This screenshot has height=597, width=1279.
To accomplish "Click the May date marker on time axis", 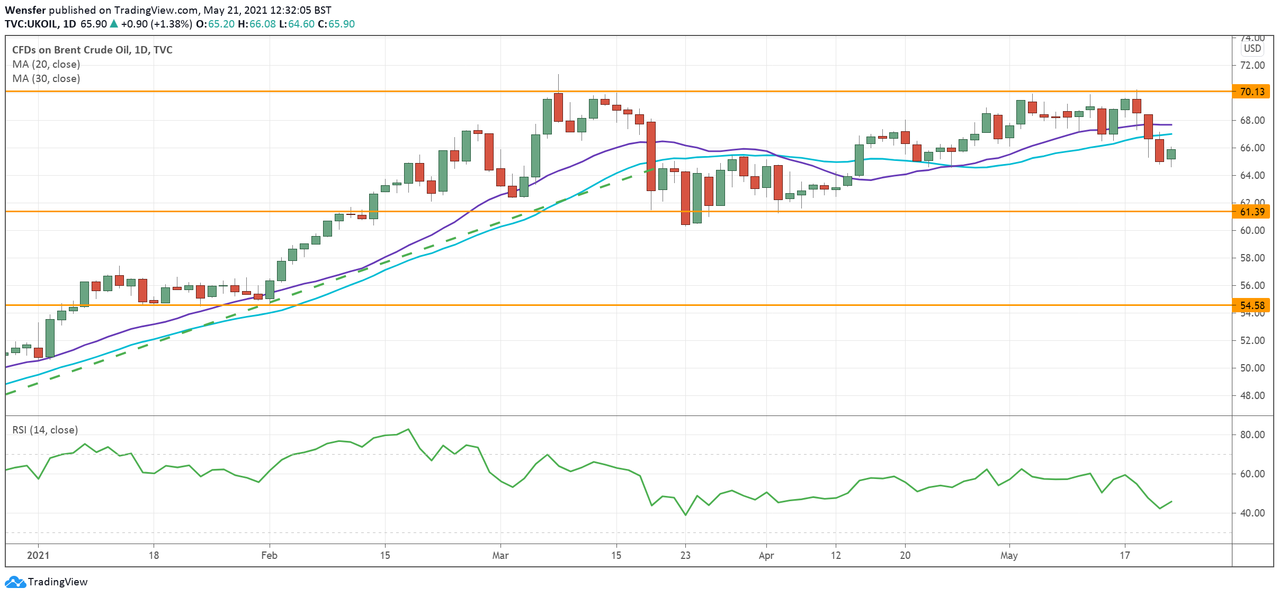I will [x=1008, y=555].
